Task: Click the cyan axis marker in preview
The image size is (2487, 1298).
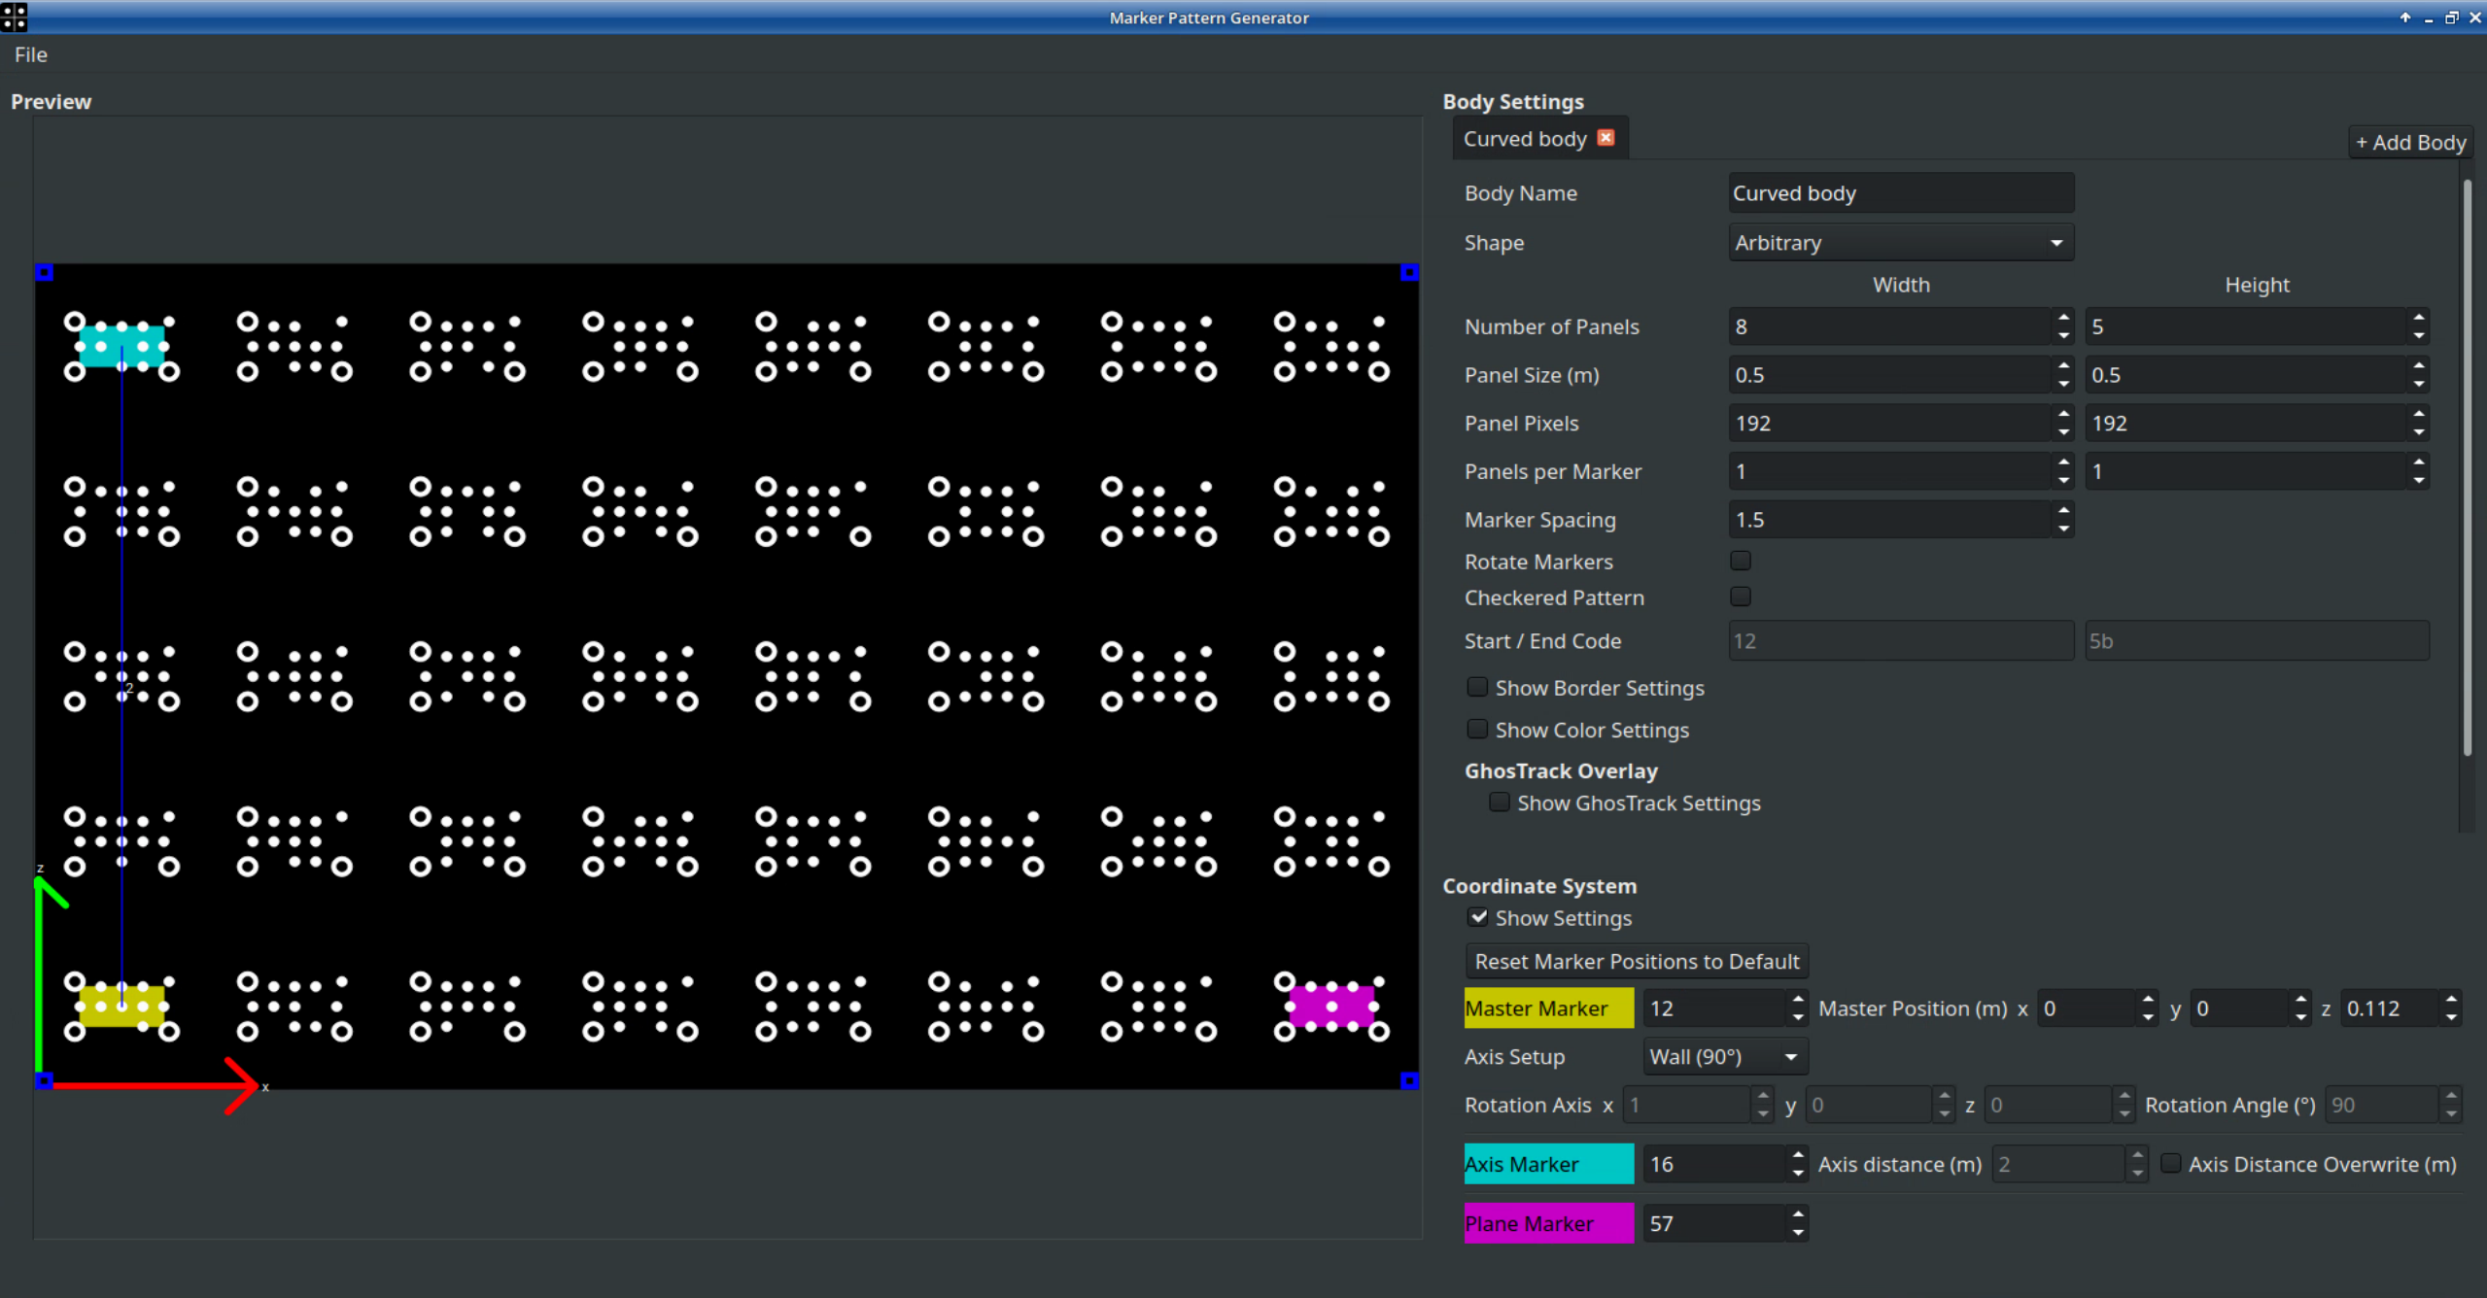Action: (121, 346)
